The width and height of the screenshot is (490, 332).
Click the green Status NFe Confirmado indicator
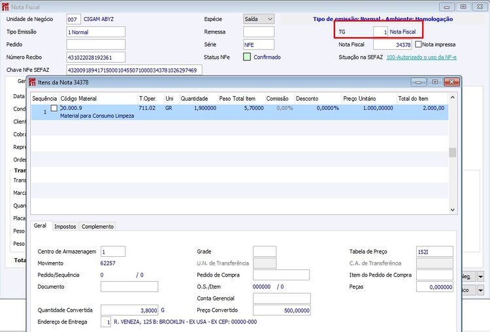247,57
